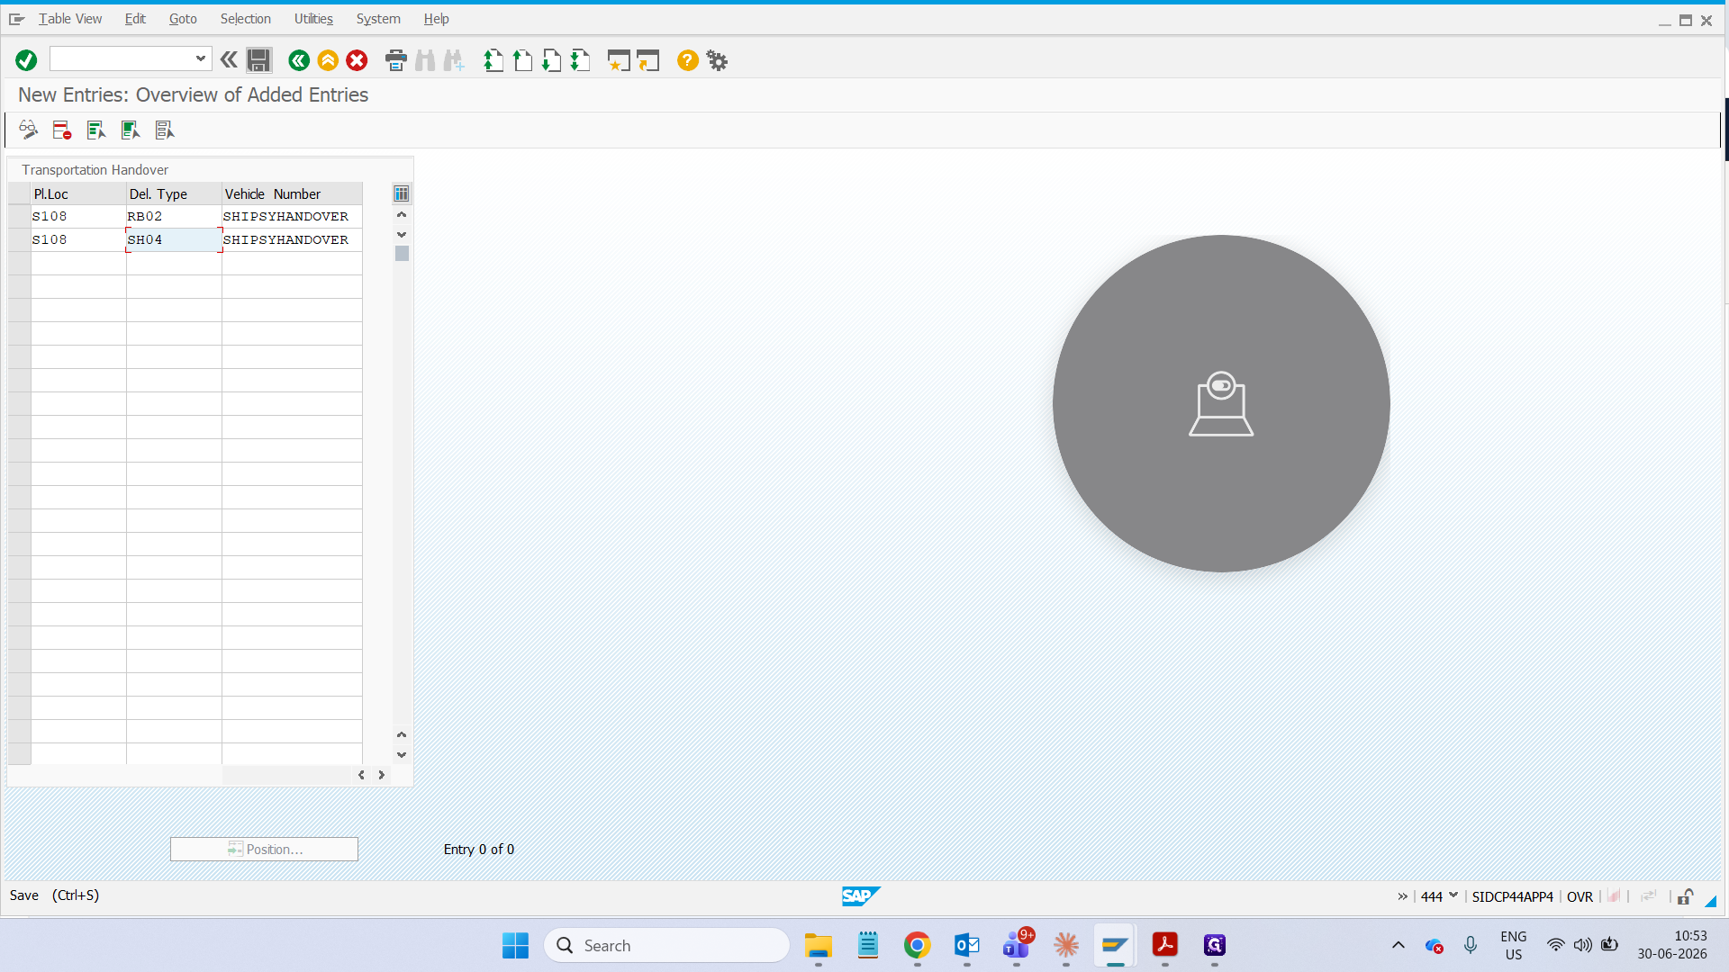This screenshot has height=972, width=1729.
Task: Click the green Back arrow icon
Action: [299, 60]
